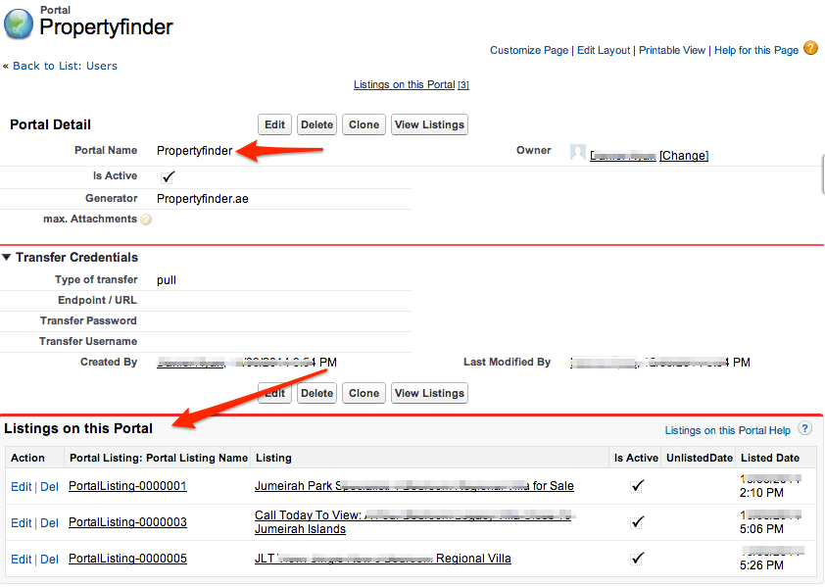The width and height of the screenshot is (825, 587).
Task: Jump to Listings on this Portal [3] link
Action: (411, 84)
